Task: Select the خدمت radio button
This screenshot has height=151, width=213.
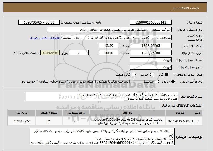Action: click(152, 75)
